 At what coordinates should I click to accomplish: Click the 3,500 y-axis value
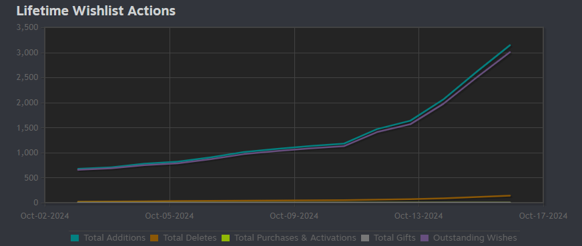[28, 28]
